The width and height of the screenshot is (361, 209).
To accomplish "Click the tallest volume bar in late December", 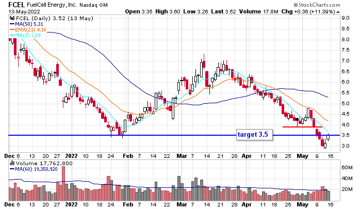I will click(63, 183).
